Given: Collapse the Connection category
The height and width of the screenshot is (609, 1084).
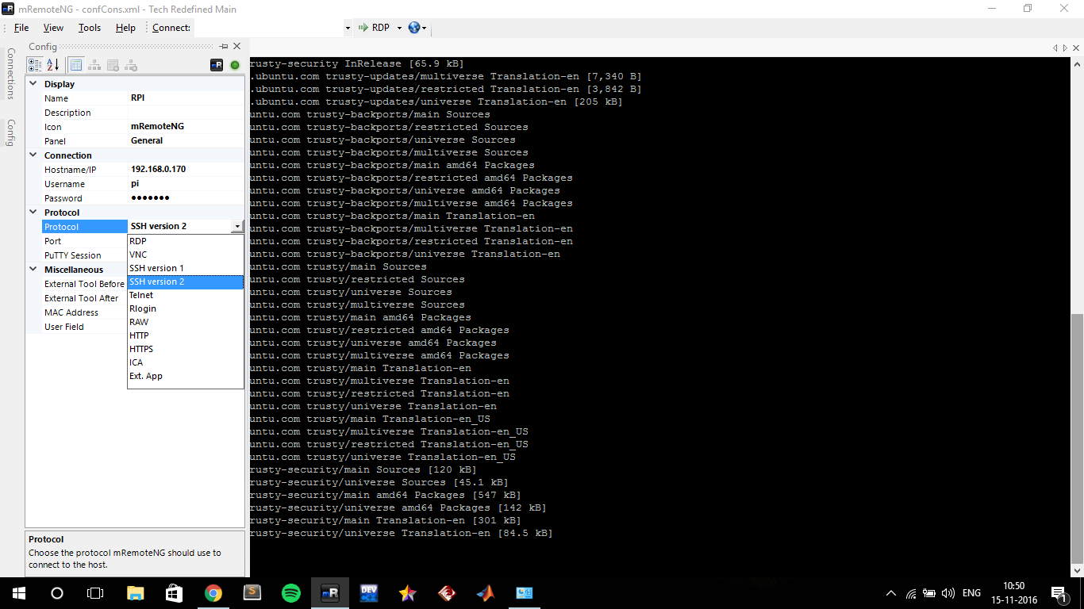Looking at the screenshot, I should 33,155.
